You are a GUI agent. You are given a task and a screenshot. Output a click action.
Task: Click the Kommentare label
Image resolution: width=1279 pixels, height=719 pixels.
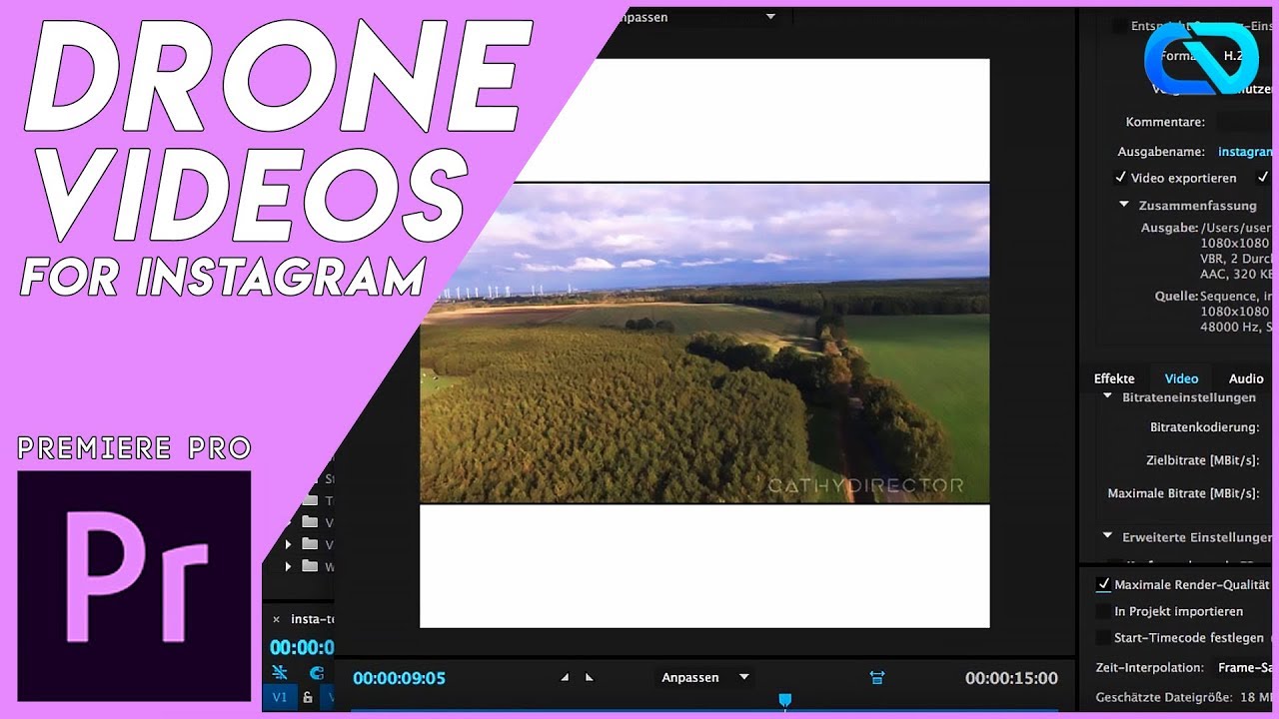pyautogui.click(x=1165, y=122)
